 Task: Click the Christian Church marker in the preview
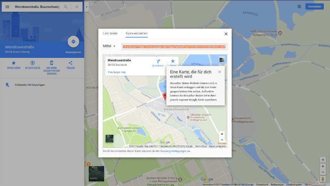[x=188, y=117]
